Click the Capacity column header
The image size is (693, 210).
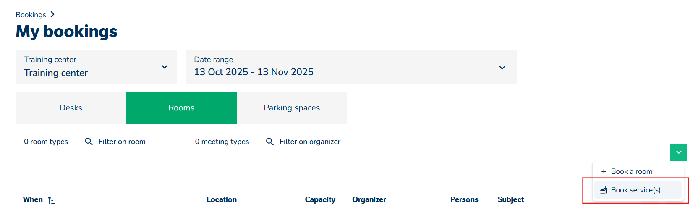point(320,200)
